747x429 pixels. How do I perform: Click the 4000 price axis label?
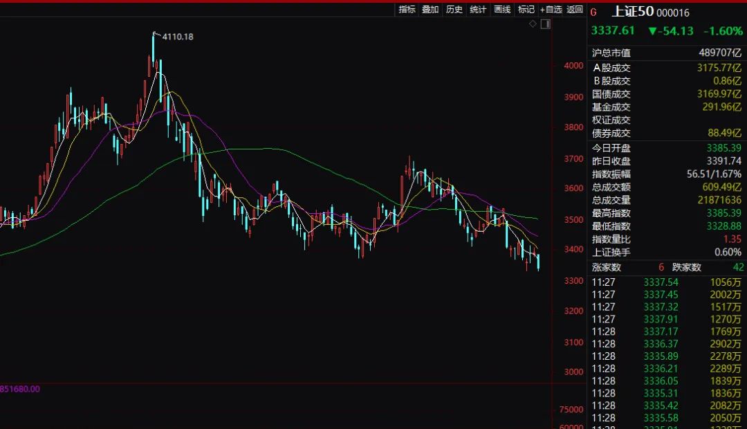click(573, 66)
